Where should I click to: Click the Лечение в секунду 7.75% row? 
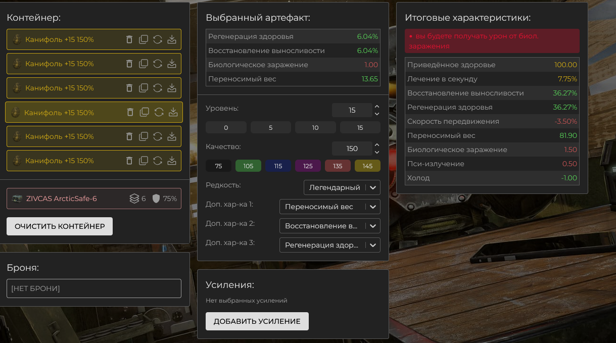(492, 79)
